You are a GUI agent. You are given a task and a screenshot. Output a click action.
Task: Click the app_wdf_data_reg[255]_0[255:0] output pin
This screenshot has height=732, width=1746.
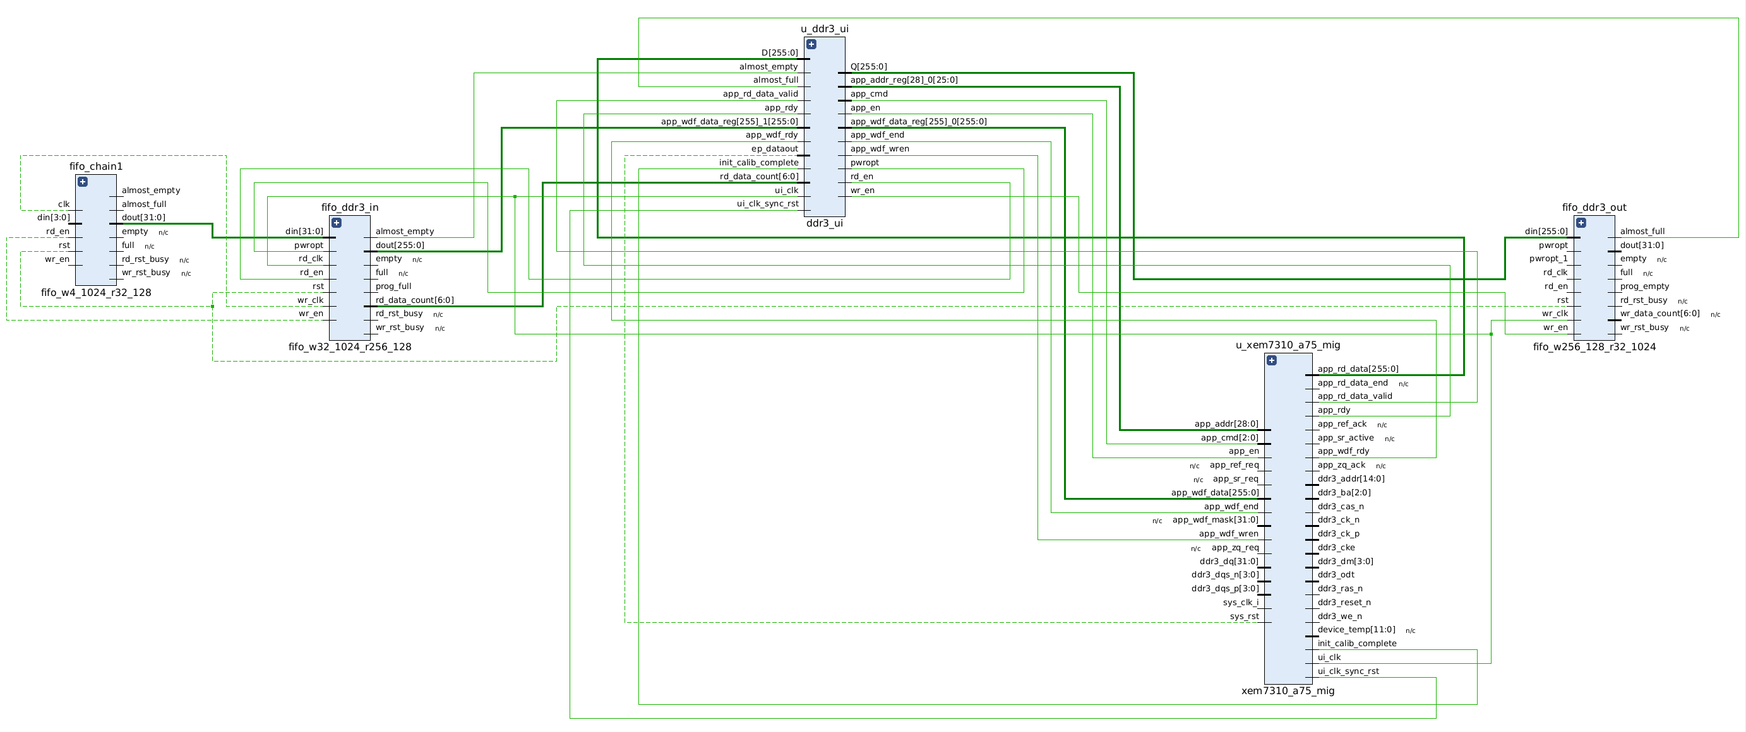point(918,122)
